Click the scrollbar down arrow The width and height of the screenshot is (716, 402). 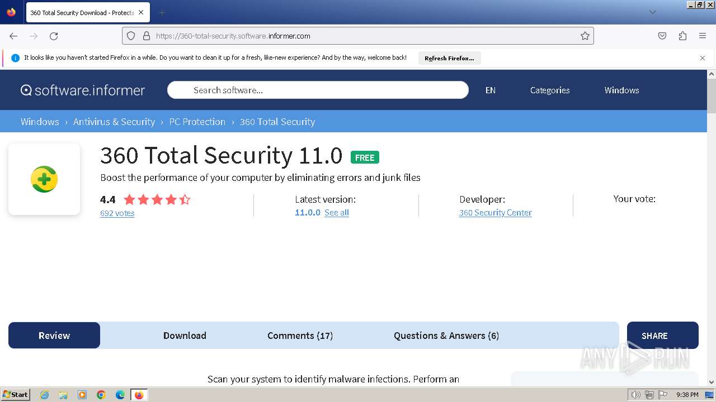(x=712, y=382)
